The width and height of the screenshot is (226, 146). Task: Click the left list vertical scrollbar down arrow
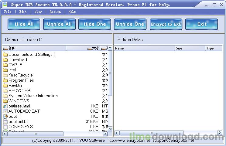click(110, 129)
